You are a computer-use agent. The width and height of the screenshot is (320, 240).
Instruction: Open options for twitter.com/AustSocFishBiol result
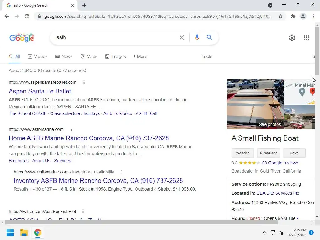[x=83, y=212]
